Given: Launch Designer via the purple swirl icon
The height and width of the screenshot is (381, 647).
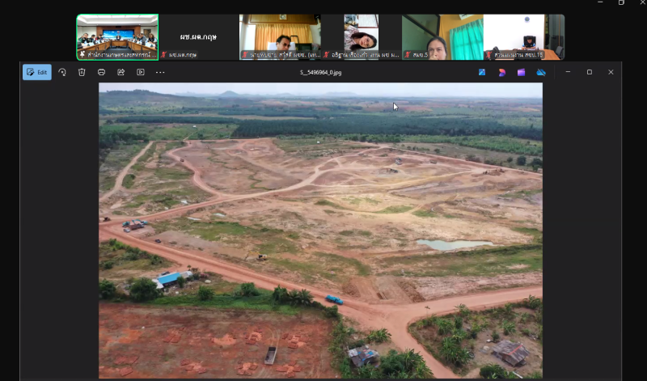Looking at the screenshot, I should [501, 72].
